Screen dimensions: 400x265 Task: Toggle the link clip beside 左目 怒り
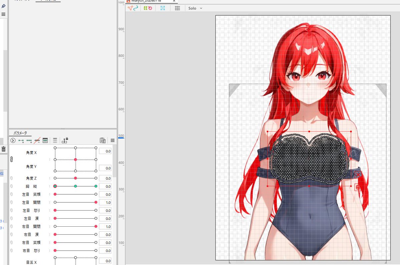coord(11,210)
